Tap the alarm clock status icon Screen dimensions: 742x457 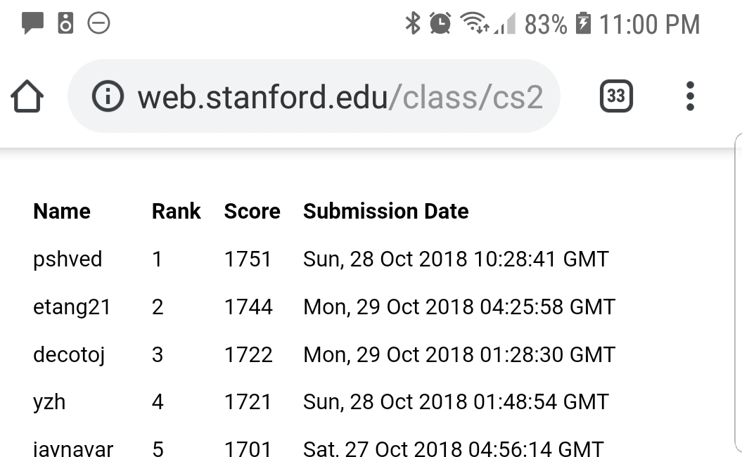click(x=440, y=24)
